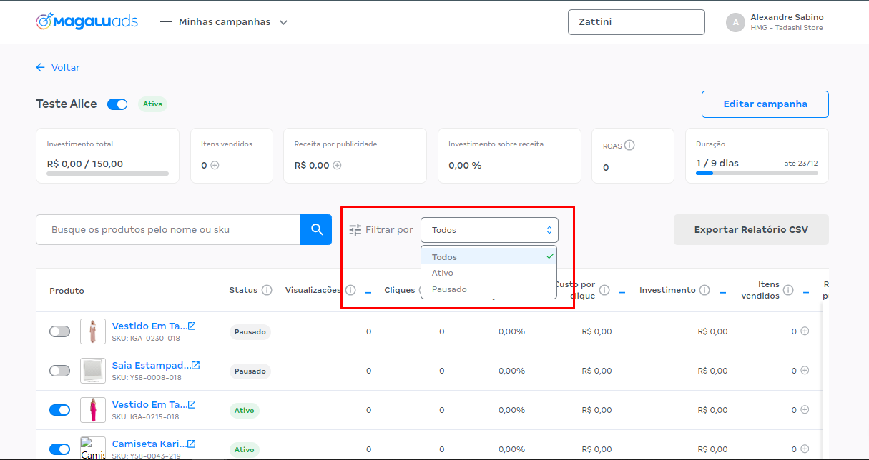Screen dimensions: 869x460
Task: Click the plus icon beside Receita por publicidade
Action: pyautogui.click(x=337, y=165)
